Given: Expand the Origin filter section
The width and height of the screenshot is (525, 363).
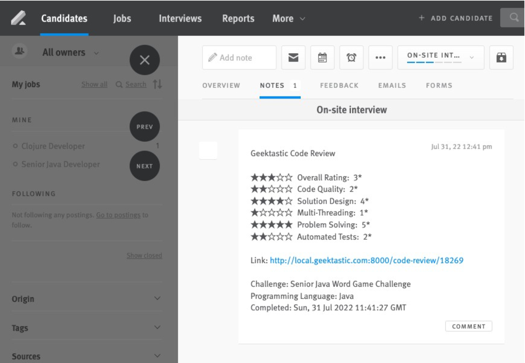Looking at the screenshot, I should (158, 299).
